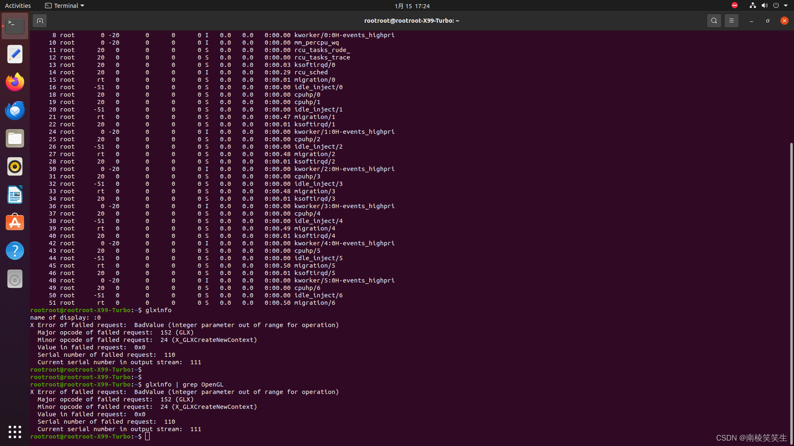Click the volume speaker icon
The height and width of the screenshot is (446, 794).
(764, 6)
